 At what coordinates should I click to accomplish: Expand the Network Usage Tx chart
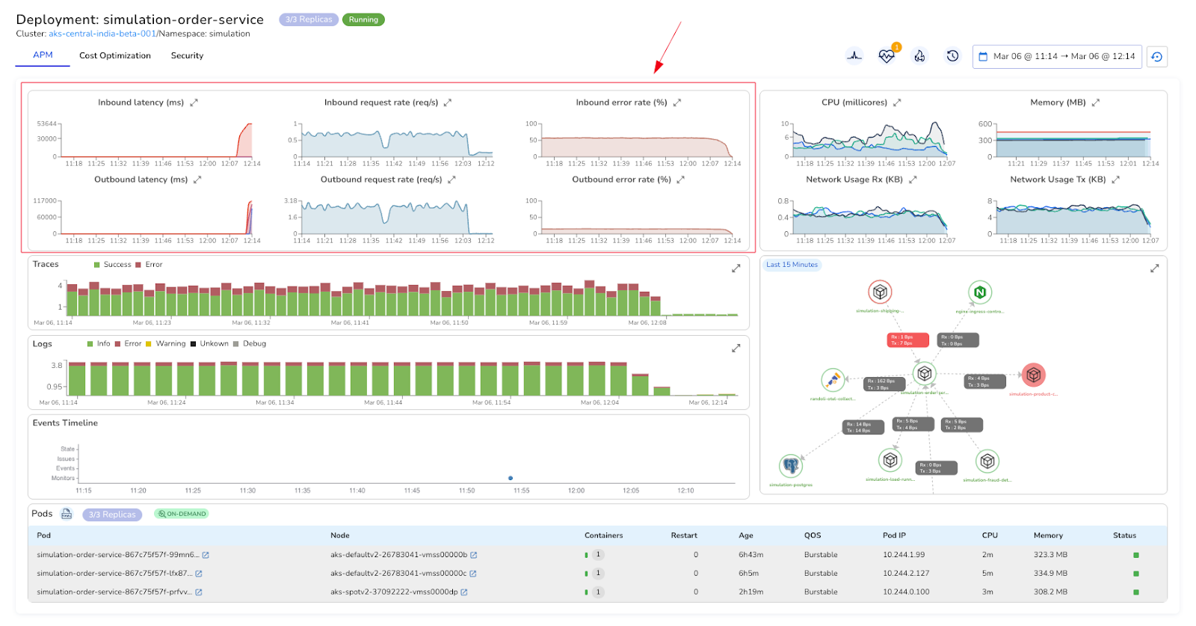click(x=1116, y=179)
